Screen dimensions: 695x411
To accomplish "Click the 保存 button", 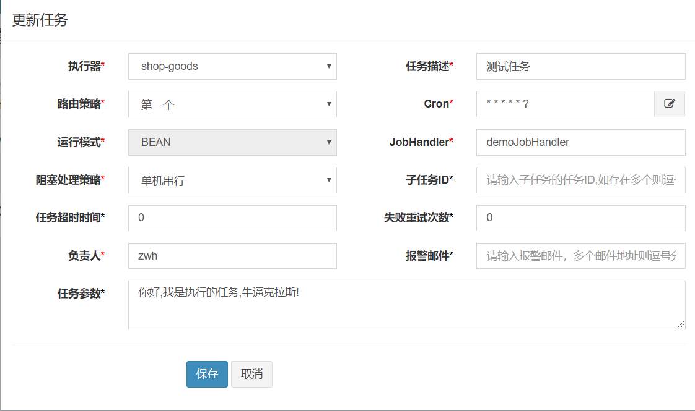I will pos(207,374).
